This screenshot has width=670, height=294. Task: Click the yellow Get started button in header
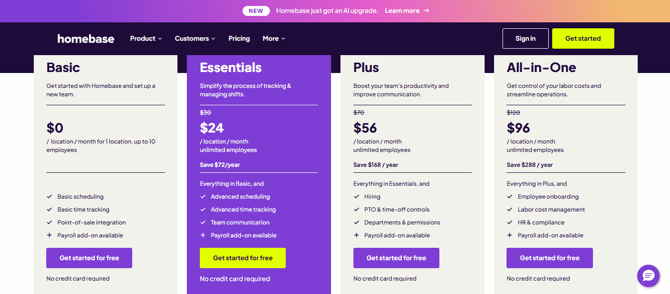583,38
